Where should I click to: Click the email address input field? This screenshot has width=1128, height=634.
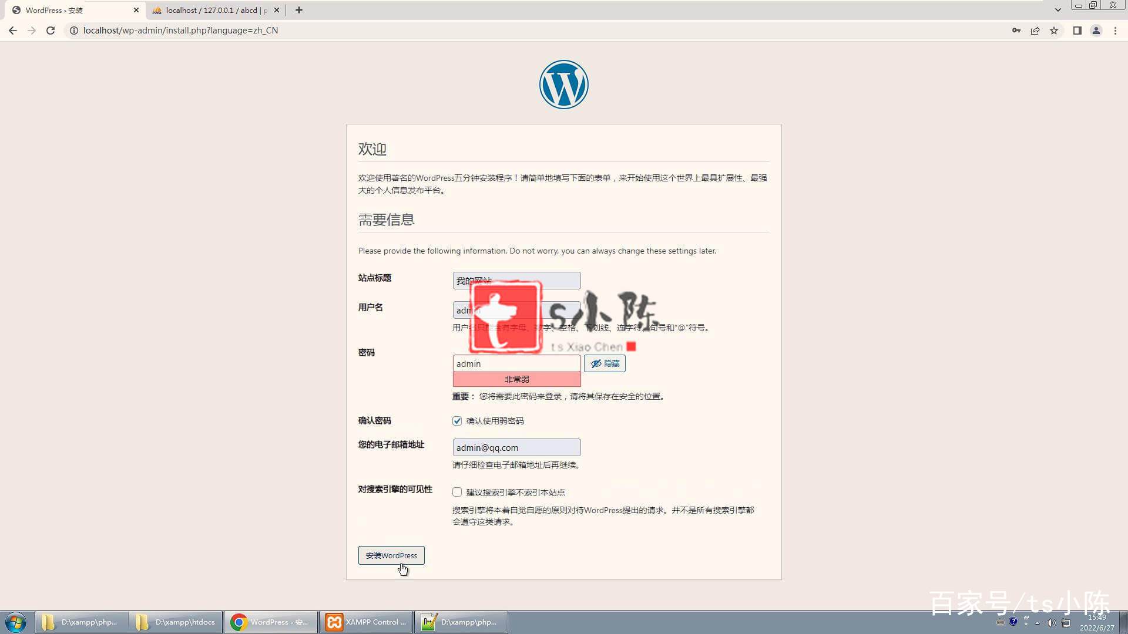516,447
